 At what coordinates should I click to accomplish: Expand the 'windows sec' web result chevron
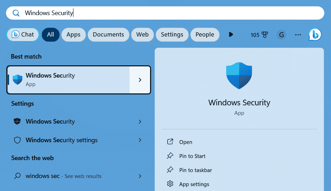pyautogui.click(x=140, y=176)
